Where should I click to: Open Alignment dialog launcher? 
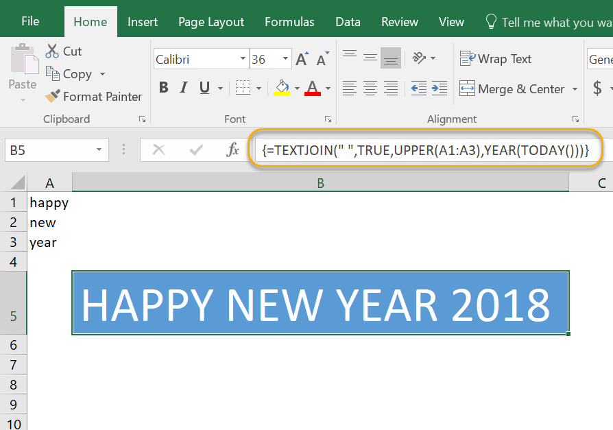coord(575,119)
